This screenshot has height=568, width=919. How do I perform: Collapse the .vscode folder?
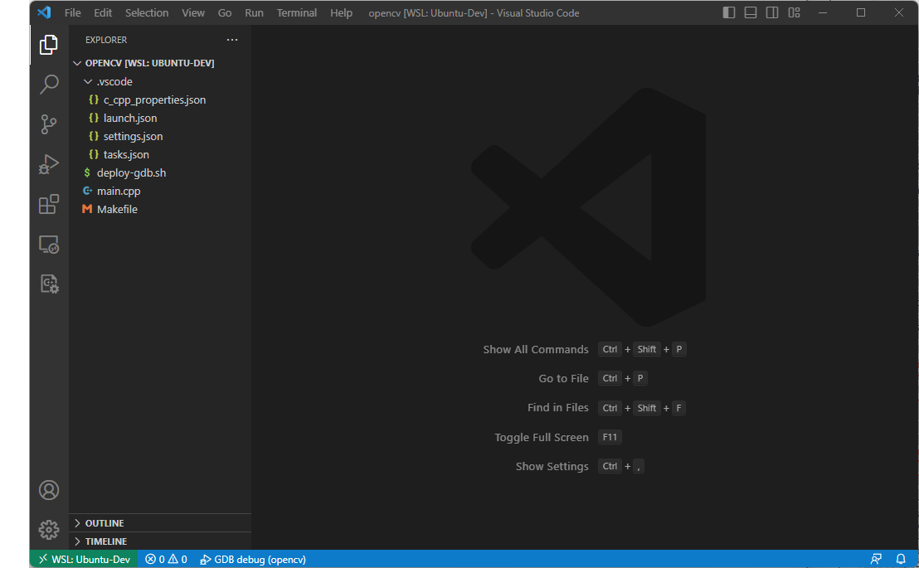click(160, 81)
